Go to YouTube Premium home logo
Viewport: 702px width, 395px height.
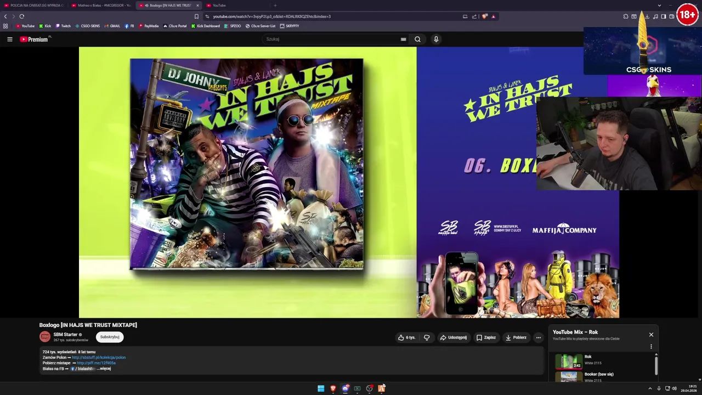tap(34, 39)
